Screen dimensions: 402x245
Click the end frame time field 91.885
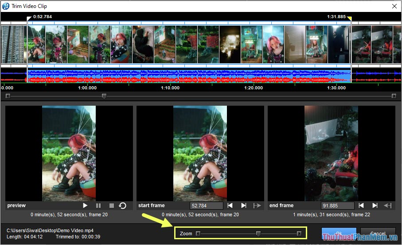tap(338, 206)
